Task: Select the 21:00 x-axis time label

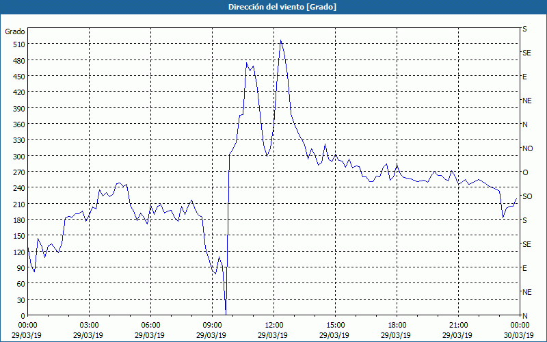Action: pos(458,326)
